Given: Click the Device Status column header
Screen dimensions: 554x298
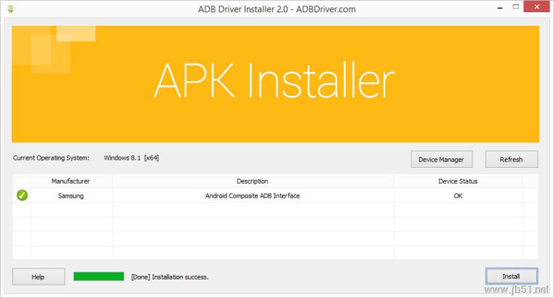Looking at the screenshot, I should (458, 181).
